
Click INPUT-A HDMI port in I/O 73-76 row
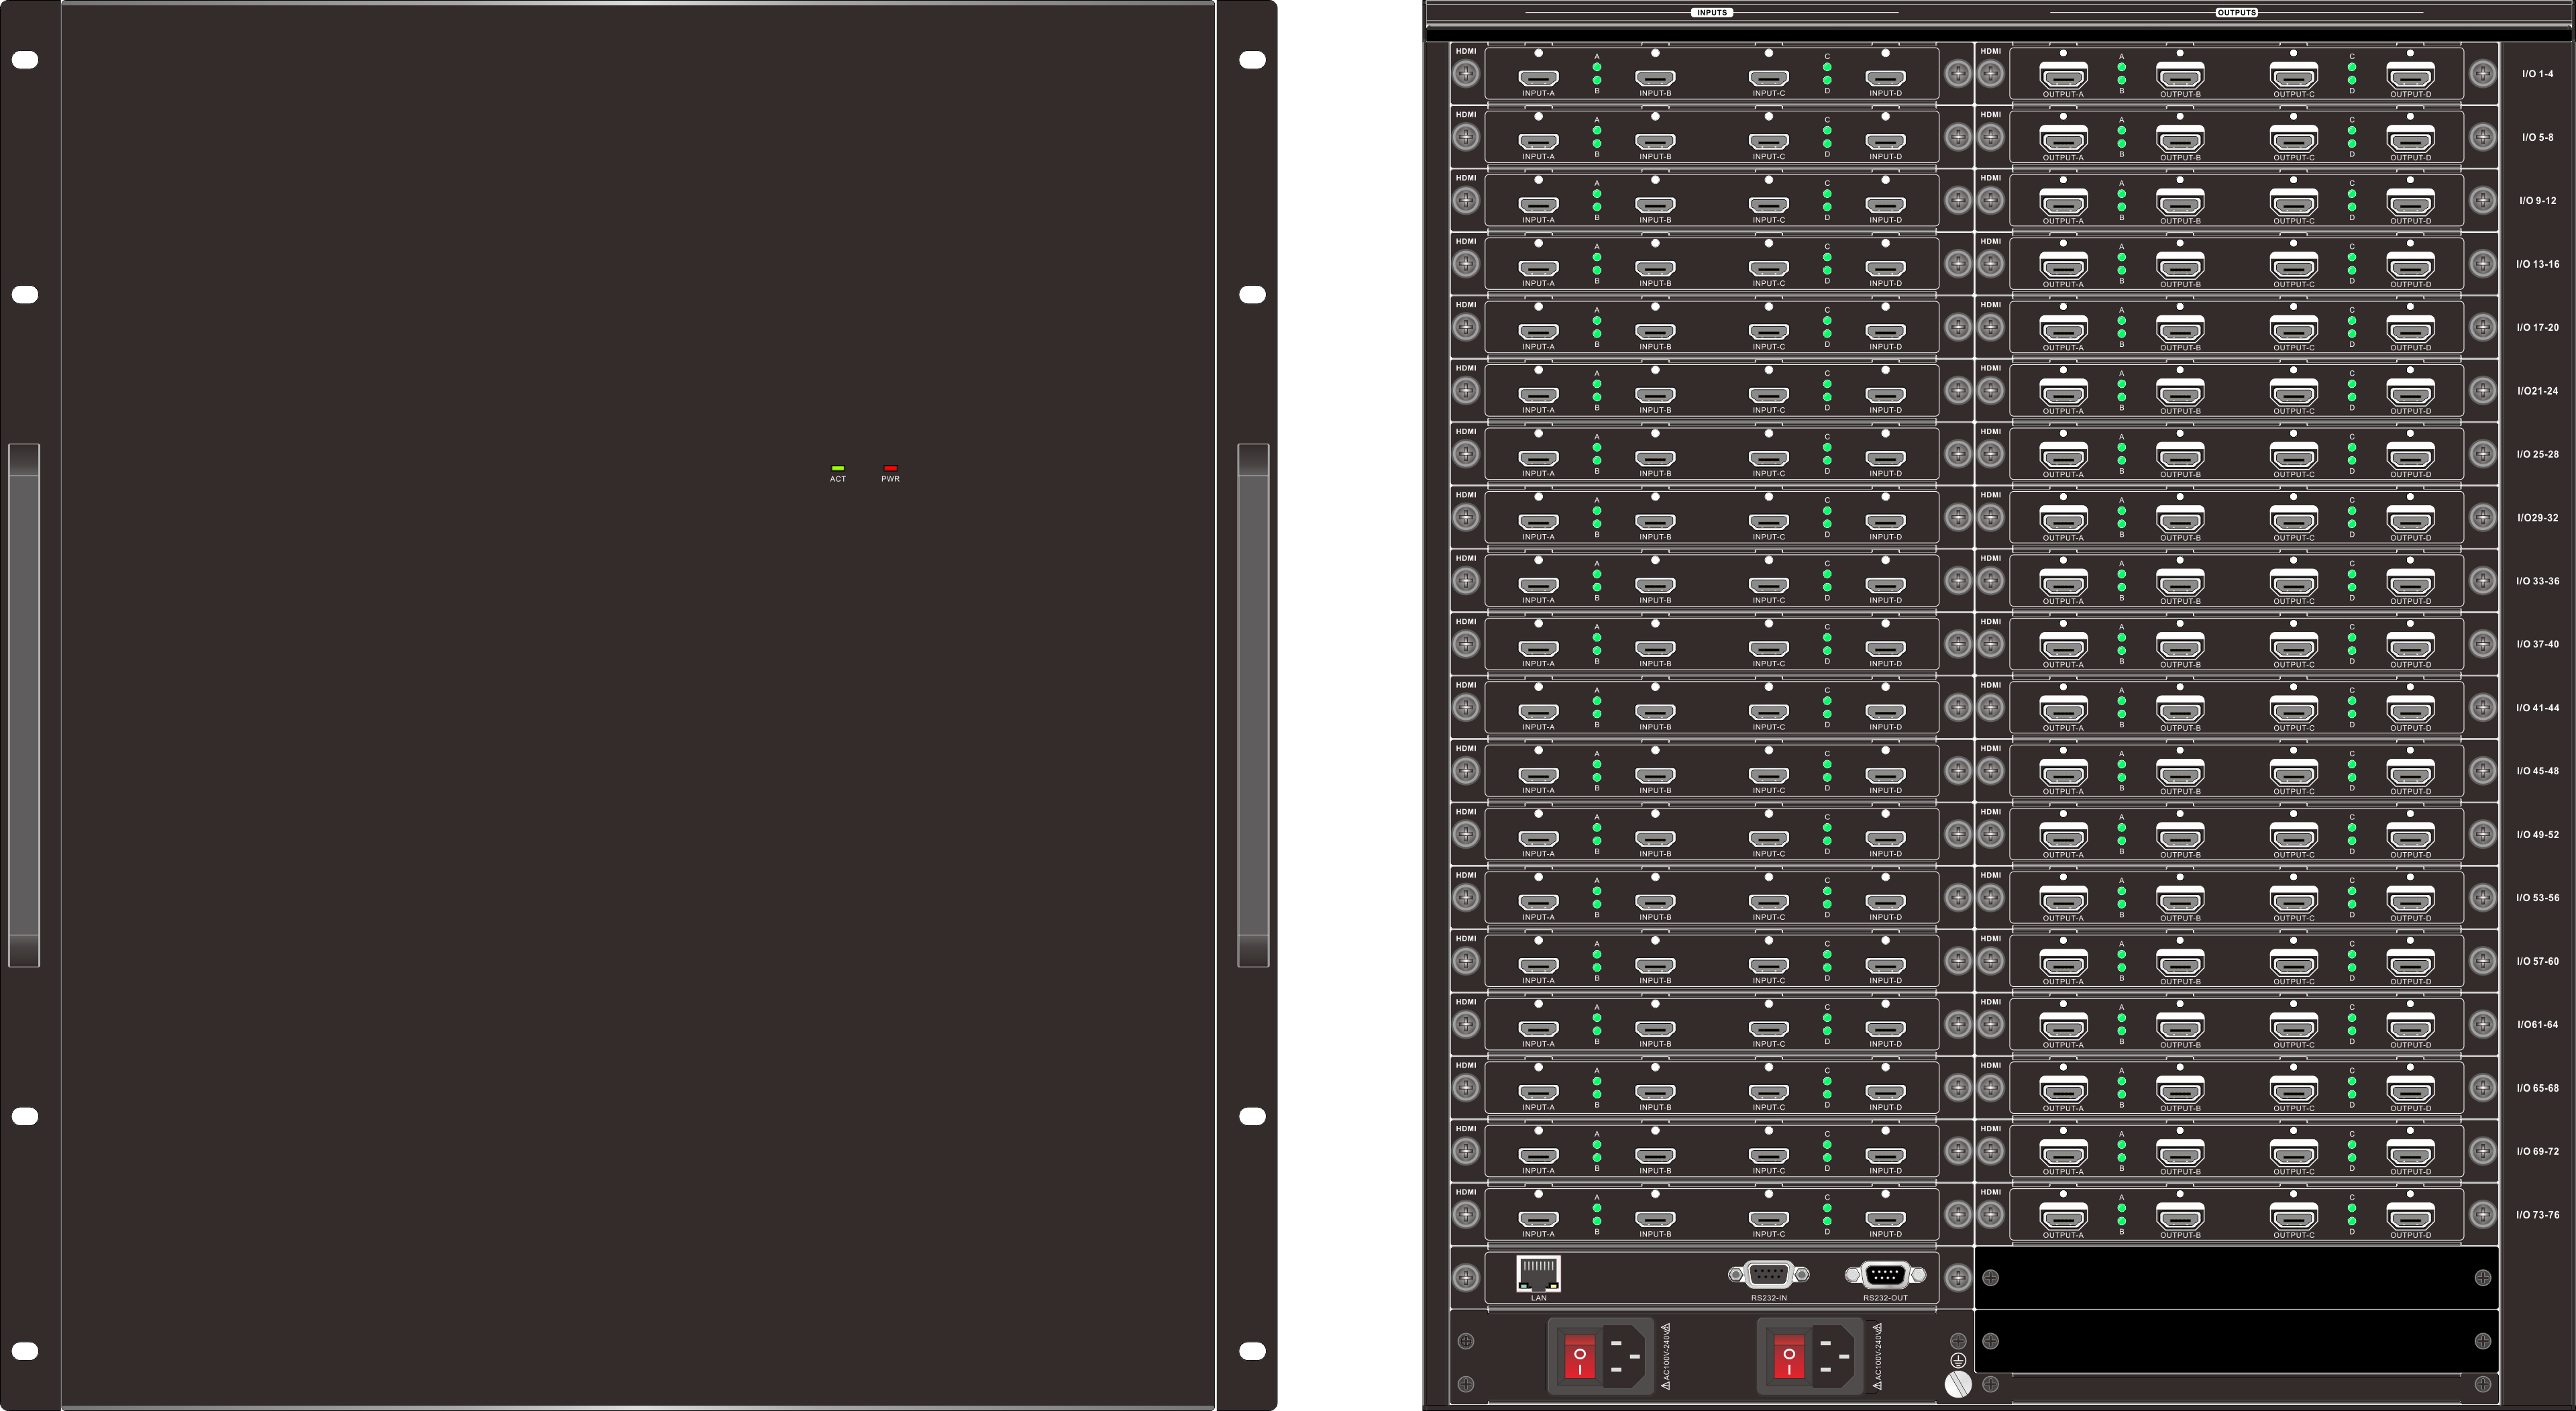(x=1538, y=1219)
